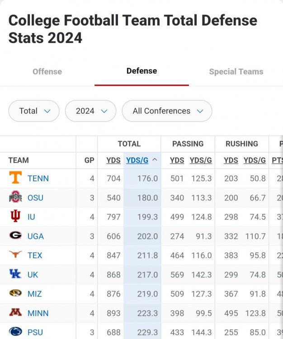Viewport: 283px width, 339px height.
Task: Sort by total YDS/G column header
Action: click(137, 160)
